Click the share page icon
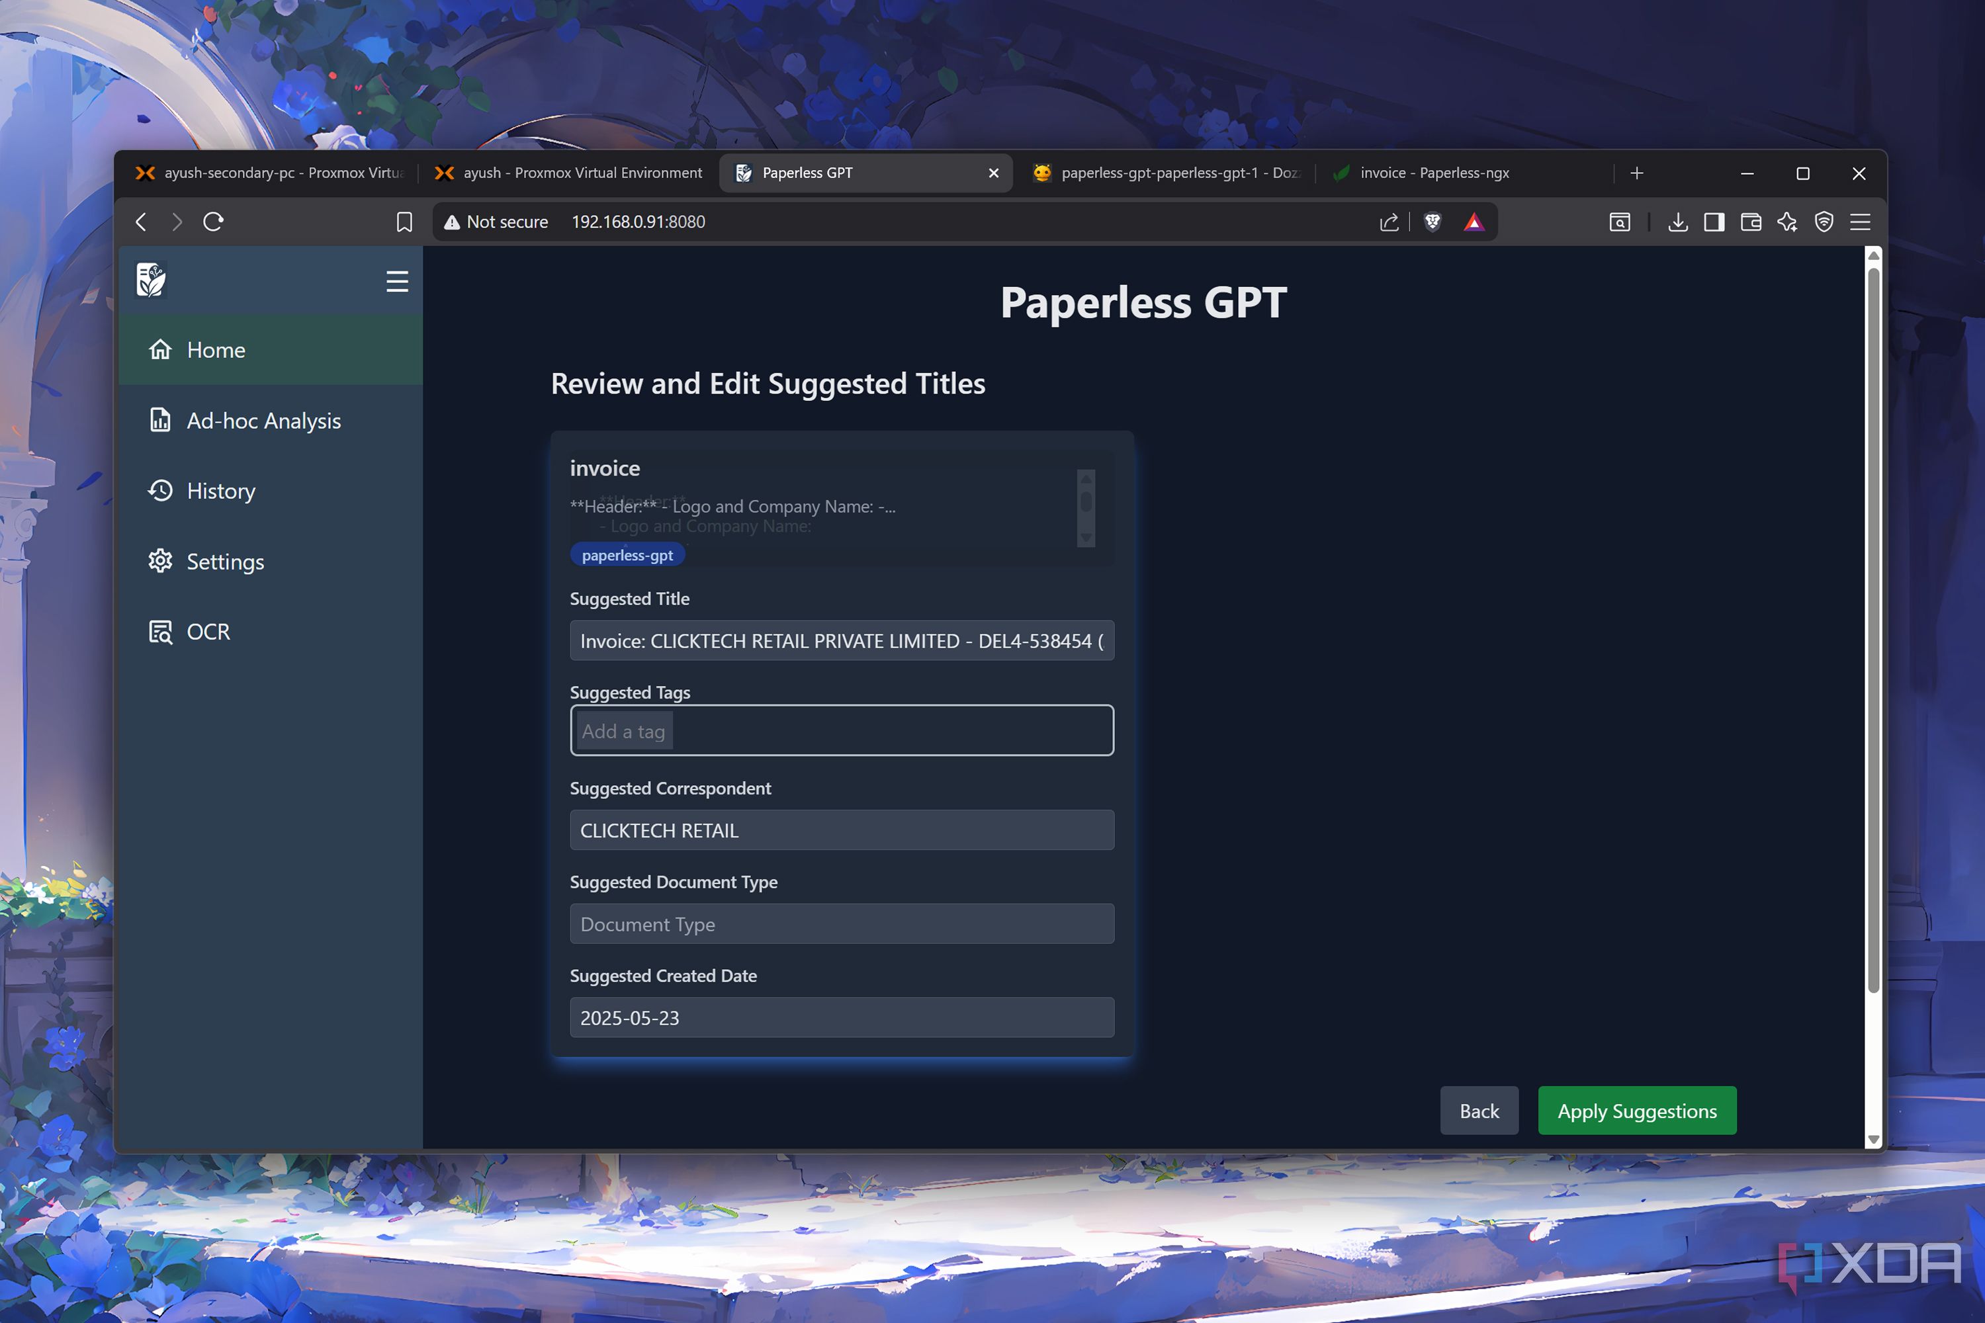Viewport: 1985px width, 1323px height. (1389, 222)
